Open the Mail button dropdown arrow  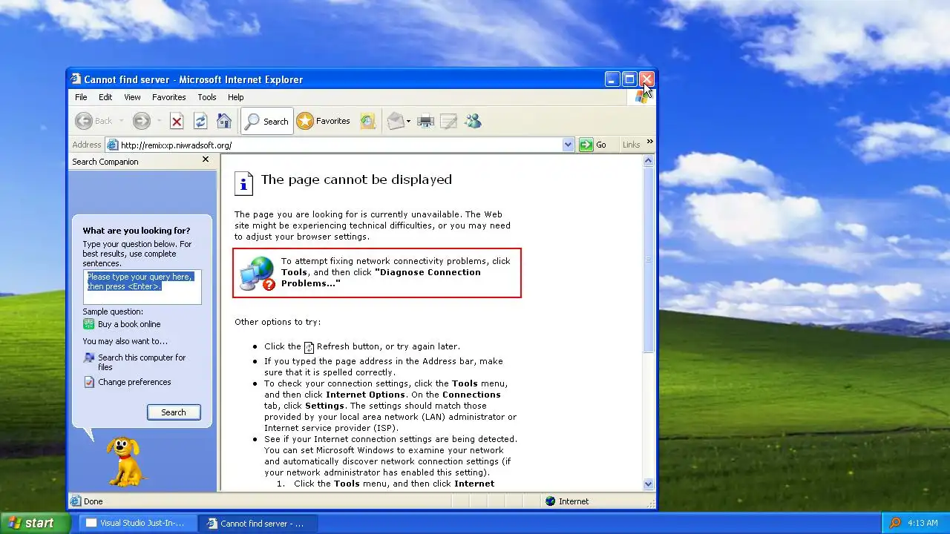[x=408, y=121]
